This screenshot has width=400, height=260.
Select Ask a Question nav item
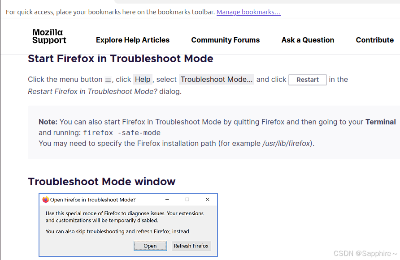tap(308, 40)
